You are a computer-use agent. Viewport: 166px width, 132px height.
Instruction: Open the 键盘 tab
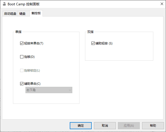pyautogui.click(x=22, y=14)
